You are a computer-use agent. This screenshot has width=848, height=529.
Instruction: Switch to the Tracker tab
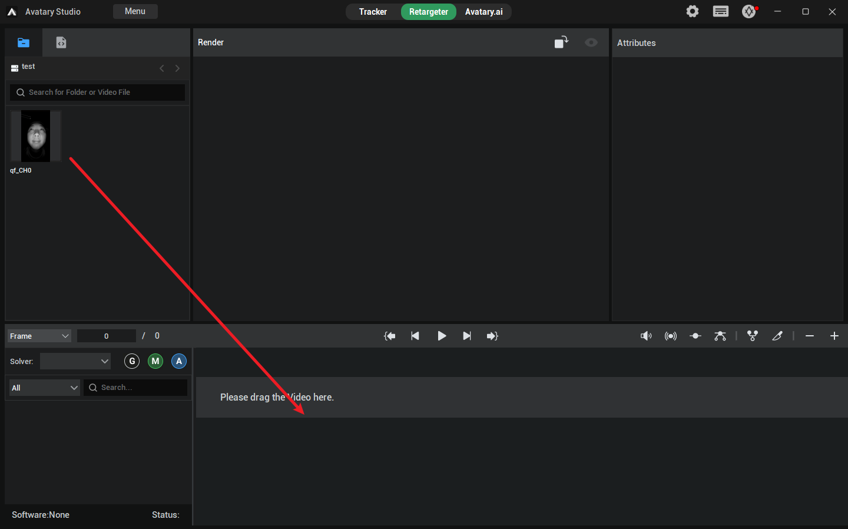373,12
